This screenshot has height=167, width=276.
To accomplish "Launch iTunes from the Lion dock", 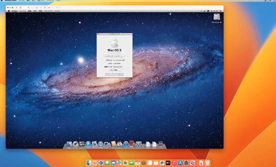I will pos(126,144).
